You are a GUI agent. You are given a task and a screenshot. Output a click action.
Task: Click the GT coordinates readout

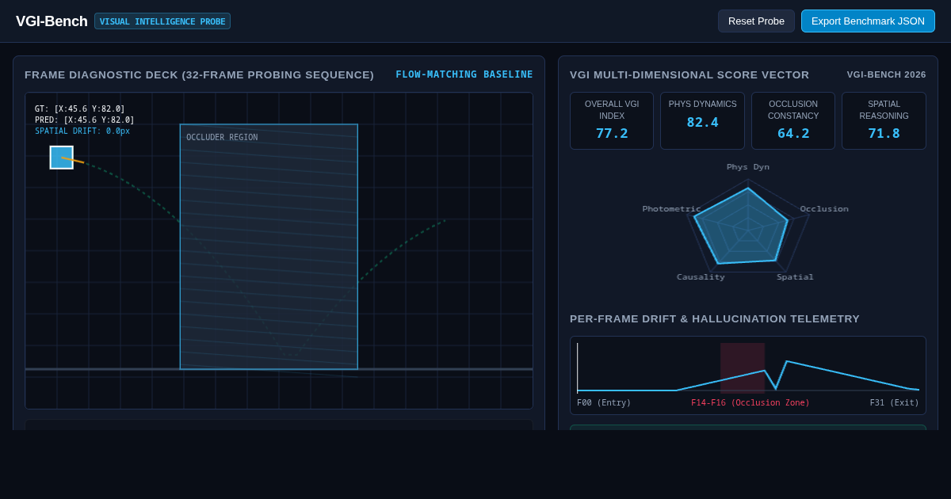tap(80, 109)
